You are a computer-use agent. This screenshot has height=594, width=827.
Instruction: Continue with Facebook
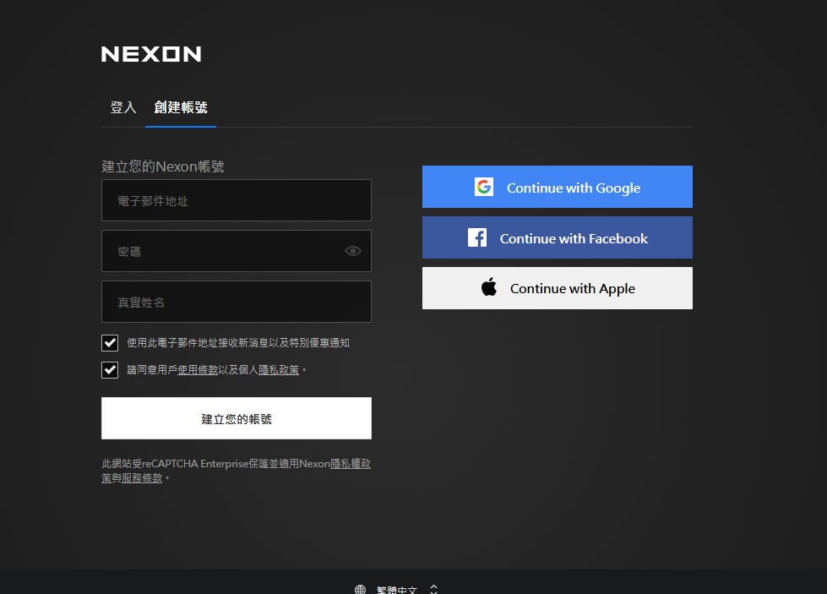tap(557, 237)
